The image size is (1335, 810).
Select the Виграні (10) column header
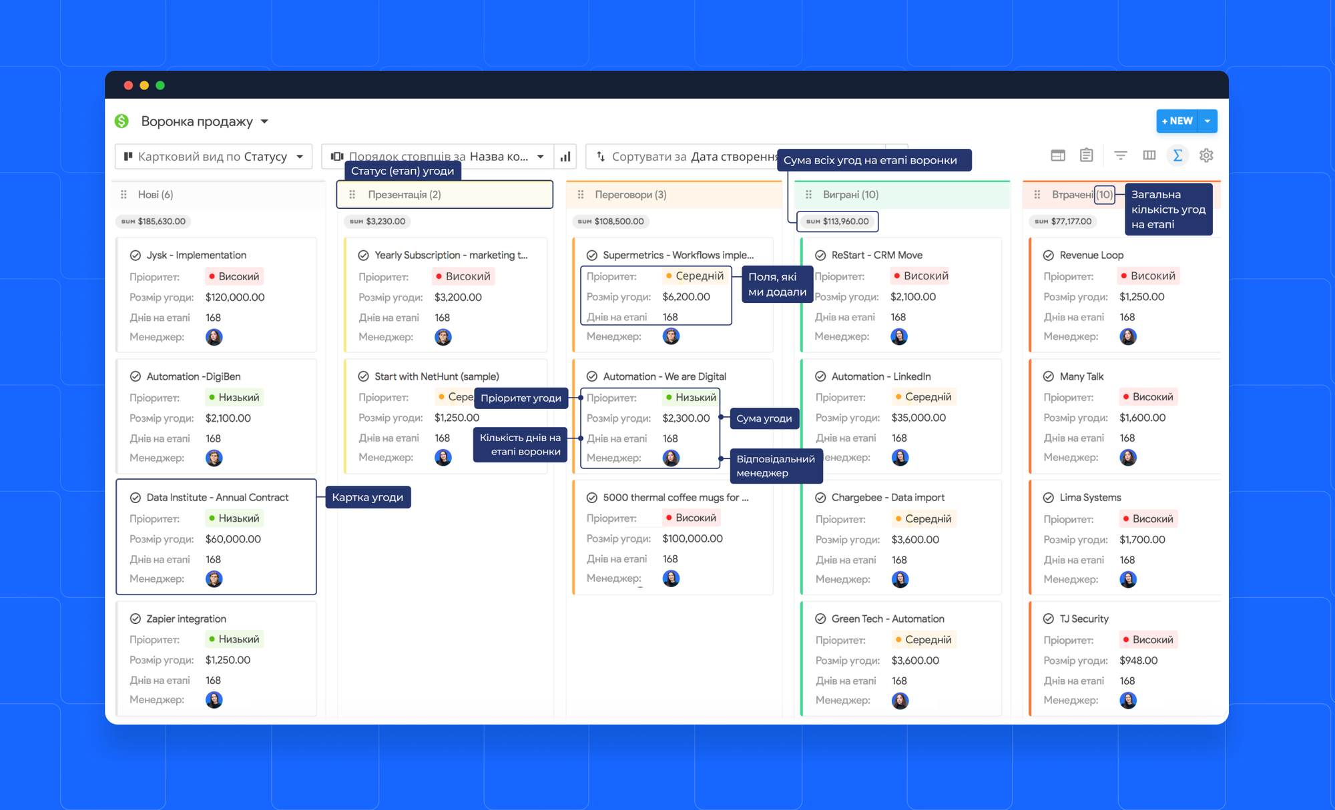[x=850, y=195]
